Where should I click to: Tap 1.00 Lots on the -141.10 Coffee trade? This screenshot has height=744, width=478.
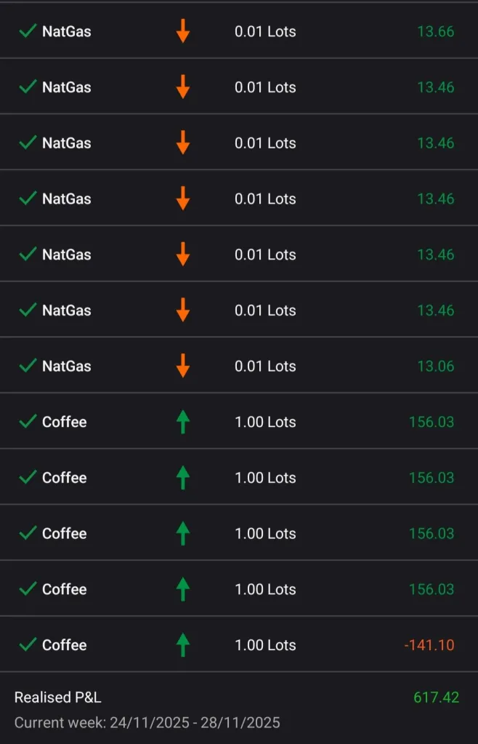tap(265, 644)
